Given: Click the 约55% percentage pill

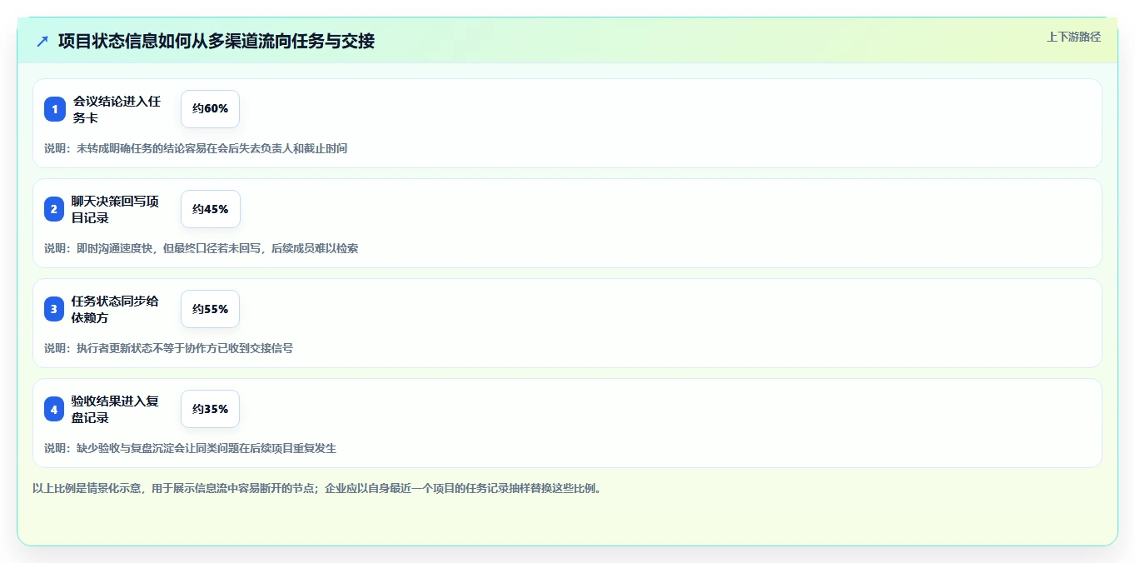Looking at the screenshot, I should [210, 309].
